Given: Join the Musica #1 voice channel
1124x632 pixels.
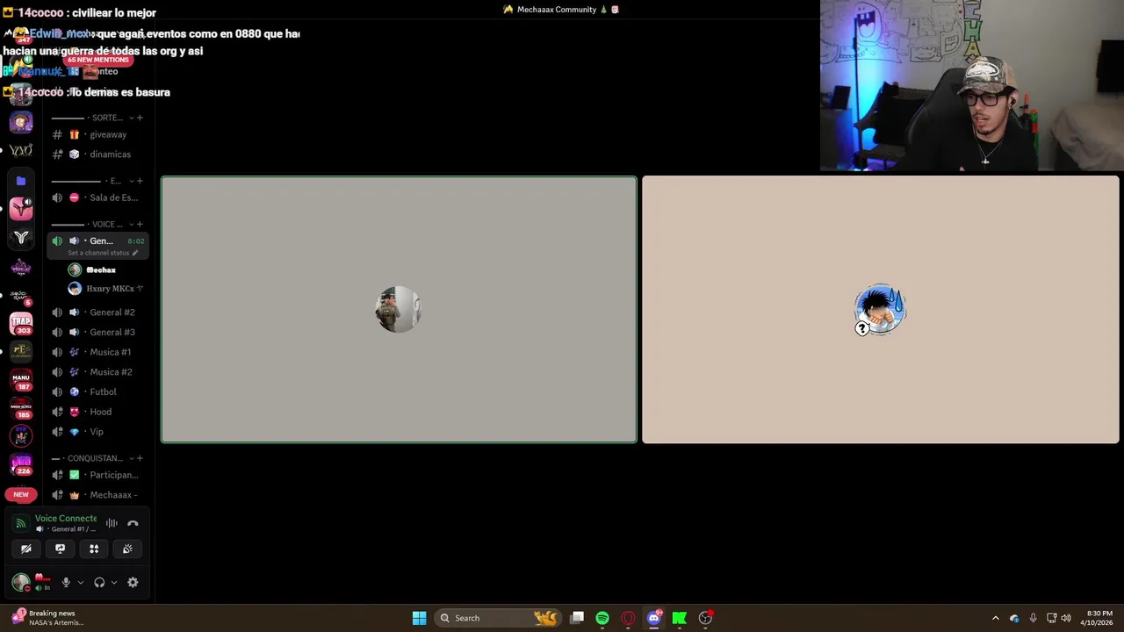Looking at the screenshot, I should click(x=97, y=352).
